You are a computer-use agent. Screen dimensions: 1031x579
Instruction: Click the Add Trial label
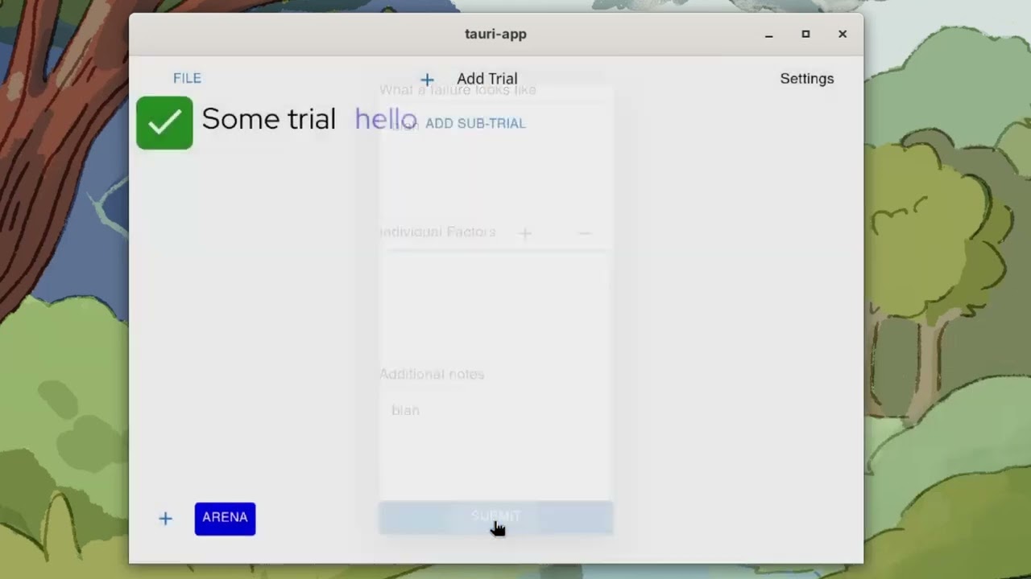point(487,79)
